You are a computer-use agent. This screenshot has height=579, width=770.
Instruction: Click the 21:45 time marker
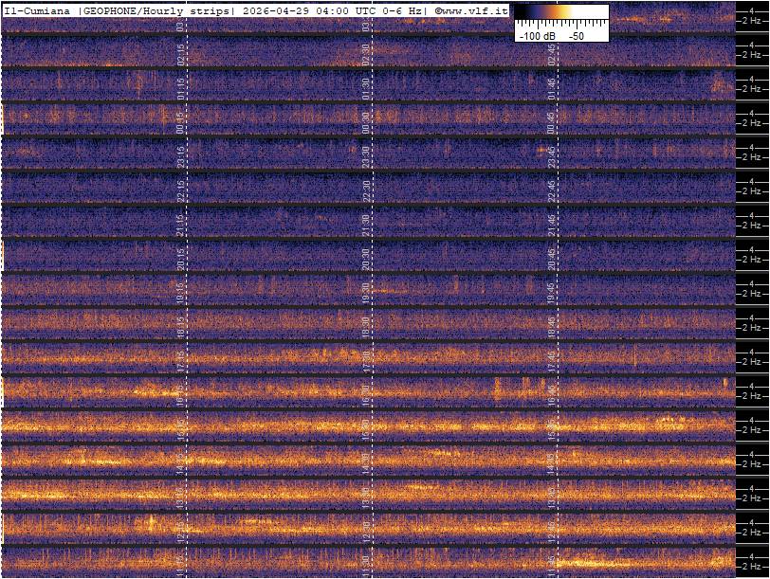pyautogui.click(x=551, y=225)
